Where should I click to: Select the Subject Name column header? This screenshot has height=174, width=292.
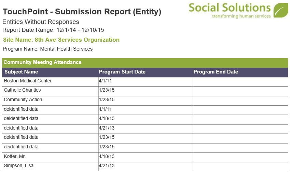[x=21, y=72]
